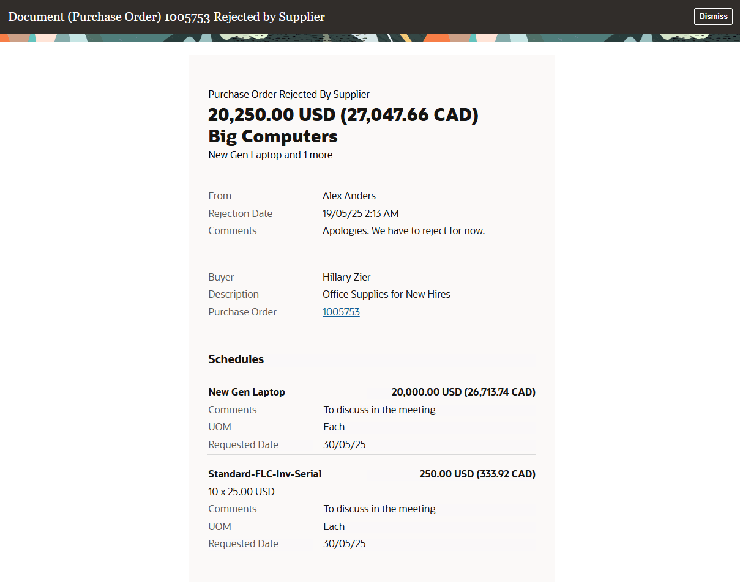Select the Requested Date 30/05/25 under laptop
Image resolution: width=740 pixels, height=582 pixels.
(x=344, y=444)
